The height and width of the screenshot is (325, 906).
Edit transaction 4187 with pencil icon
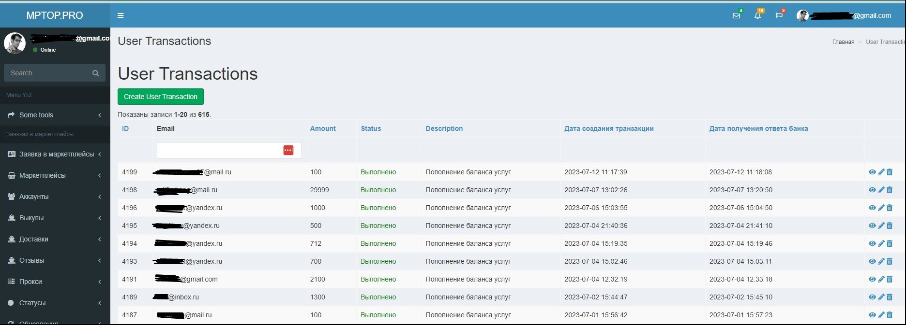(881, 315)
